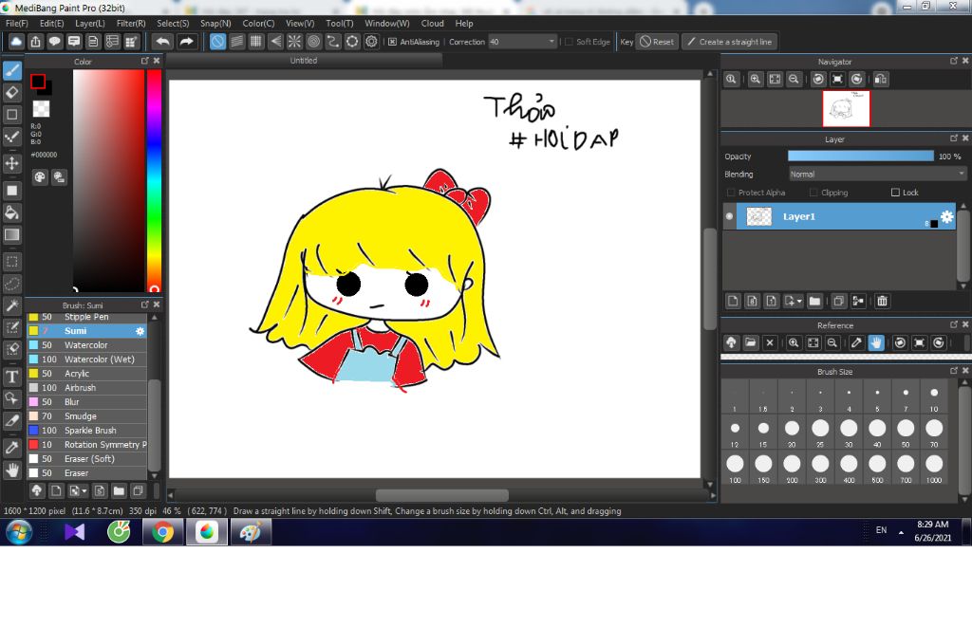
Task: Click taskbar clock showing 8:29 AM
Action: (932, 531)
